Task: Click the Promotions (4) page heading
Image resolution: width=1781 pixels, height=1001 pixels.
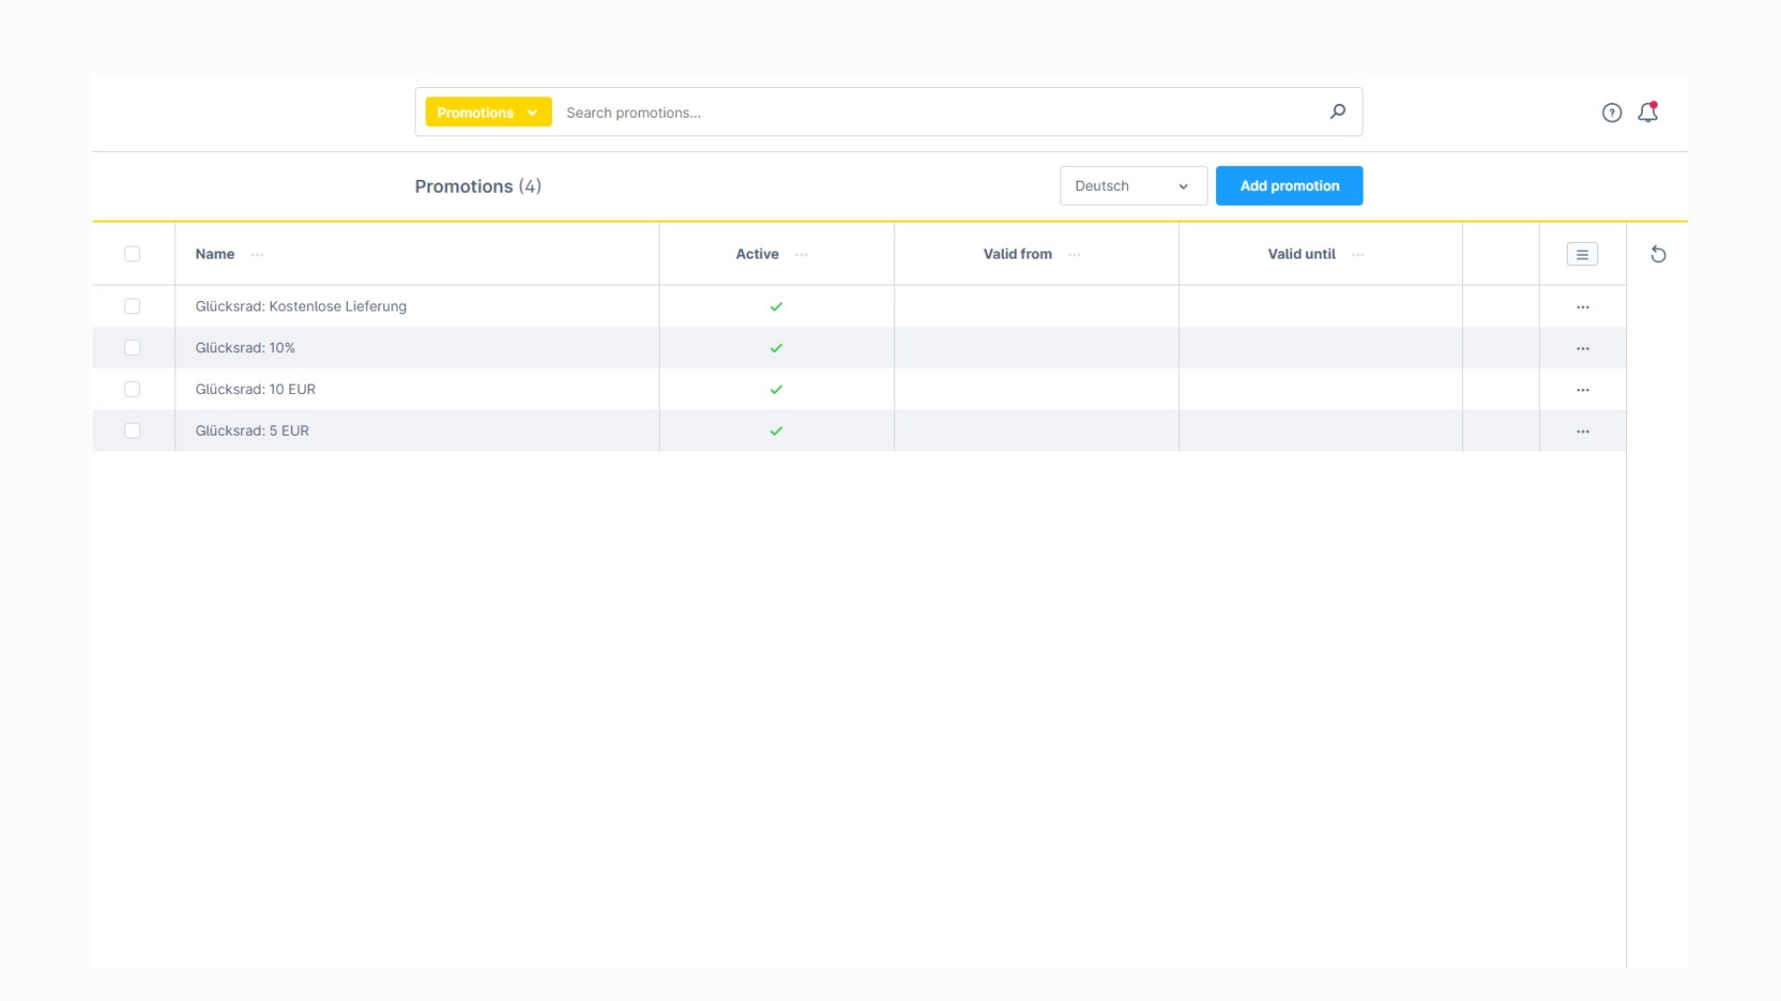Action: point(478,186)
